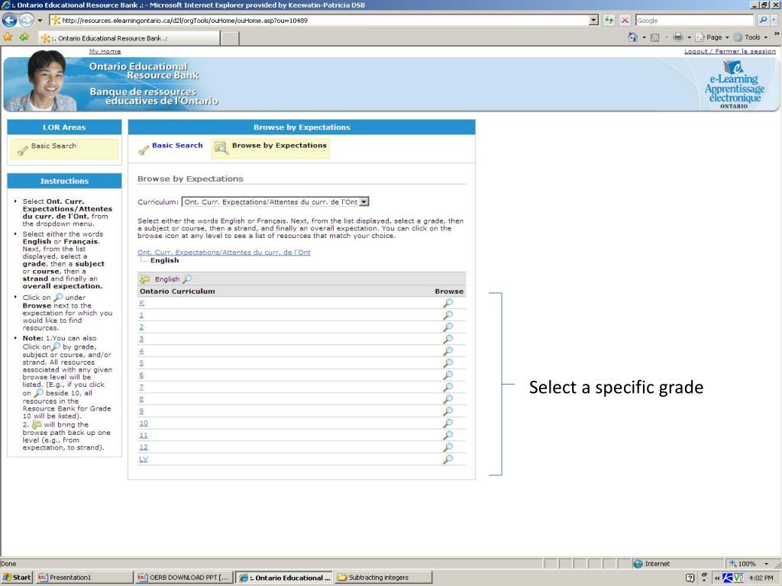Click the magnifier icon beside English heading
The width and height of the screenshot is (782, 586).
(187, 279)
